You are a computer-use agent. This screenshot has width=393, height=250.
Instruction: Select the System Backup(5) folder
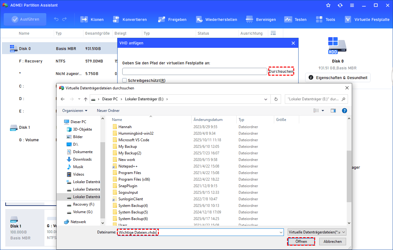click(133, 212)
